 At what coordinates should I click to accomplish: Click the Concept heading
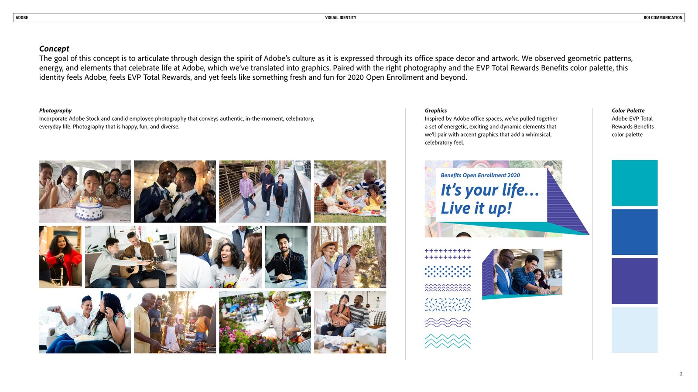[x=54, y=49]
